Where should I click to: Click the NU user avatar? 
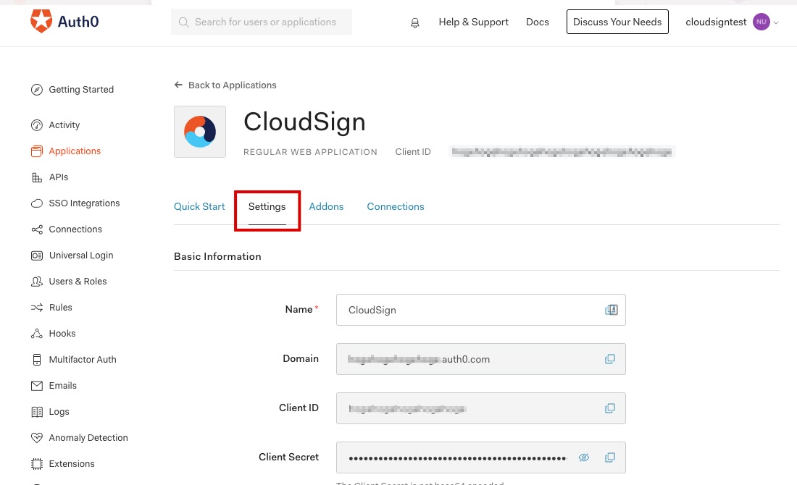click(x=761, y=22)
